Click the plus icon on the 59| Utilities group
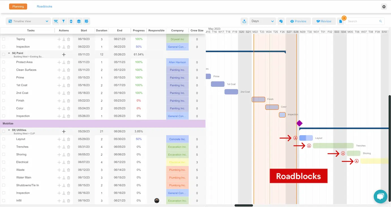Image resolution: width=391 pixels, height=207 pixels. 64,131
